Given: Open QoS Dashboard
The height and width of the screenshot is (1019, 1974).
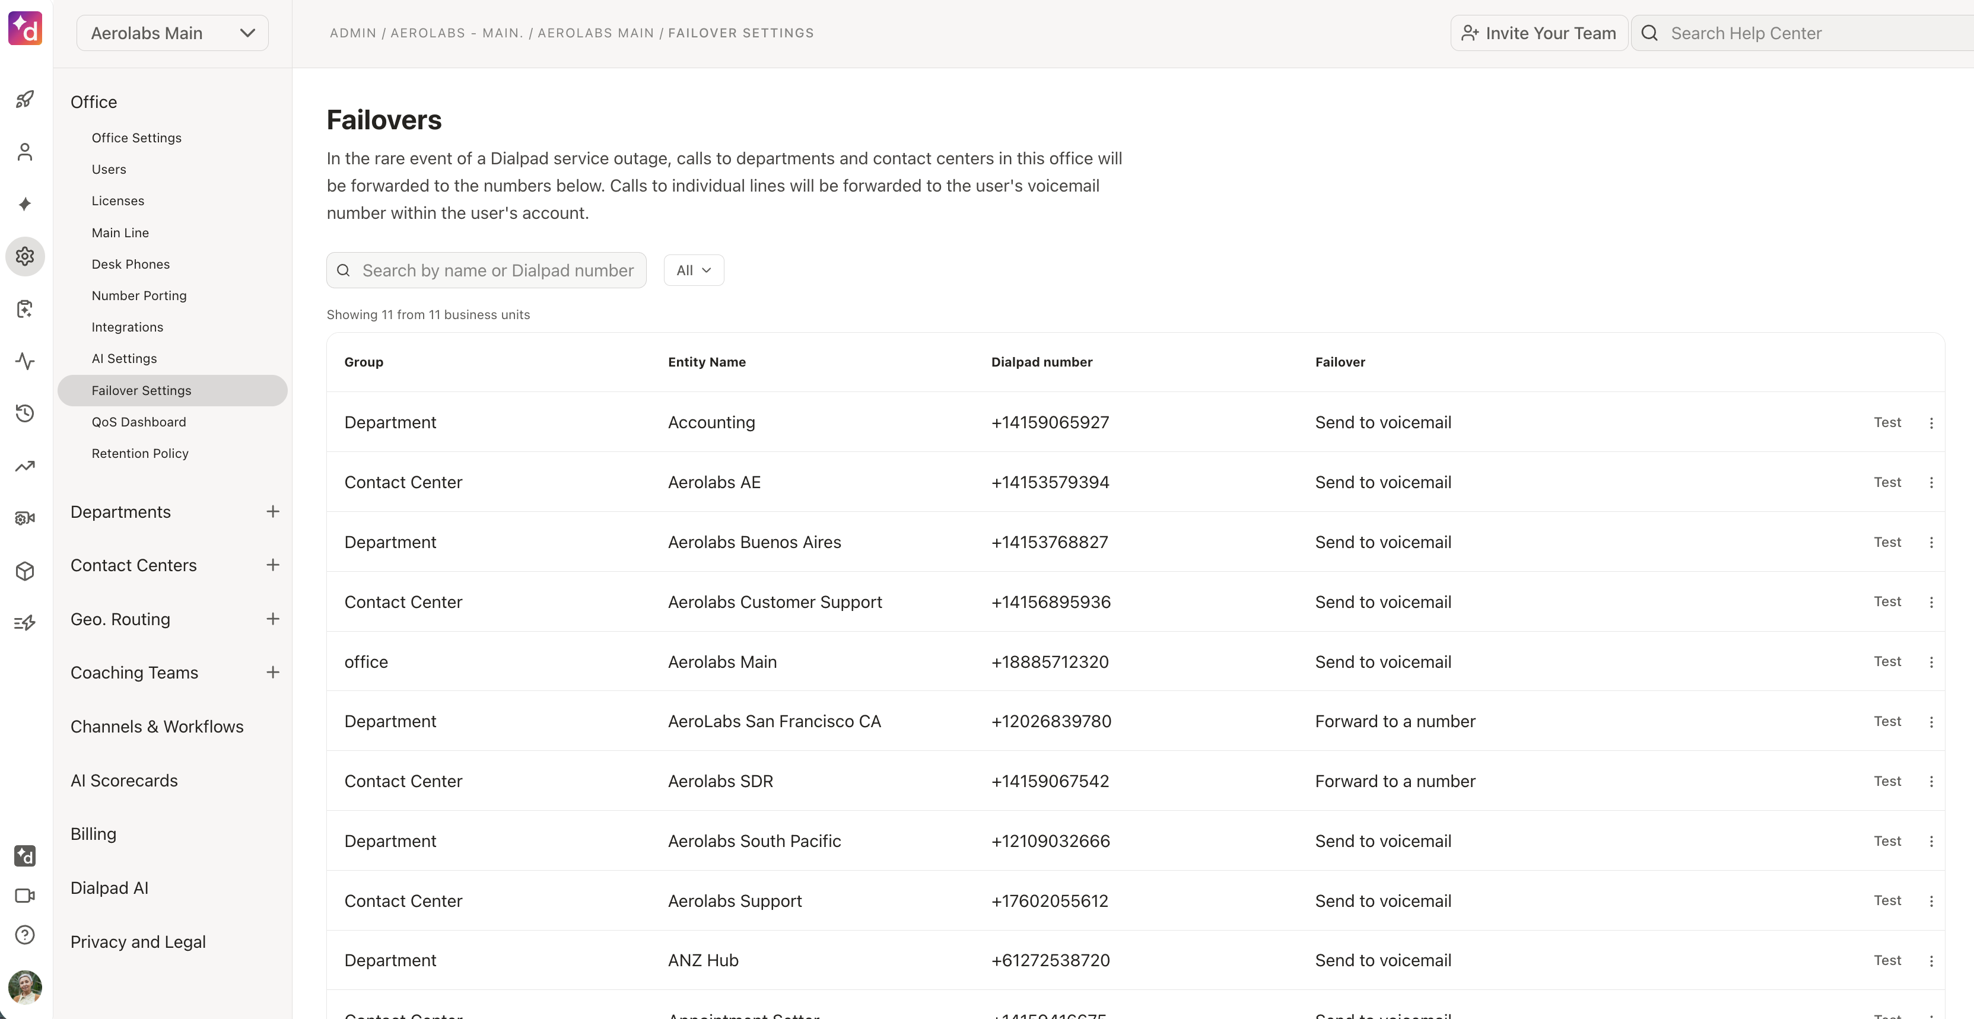Looking at the screenshot, I should coord(139,422).
